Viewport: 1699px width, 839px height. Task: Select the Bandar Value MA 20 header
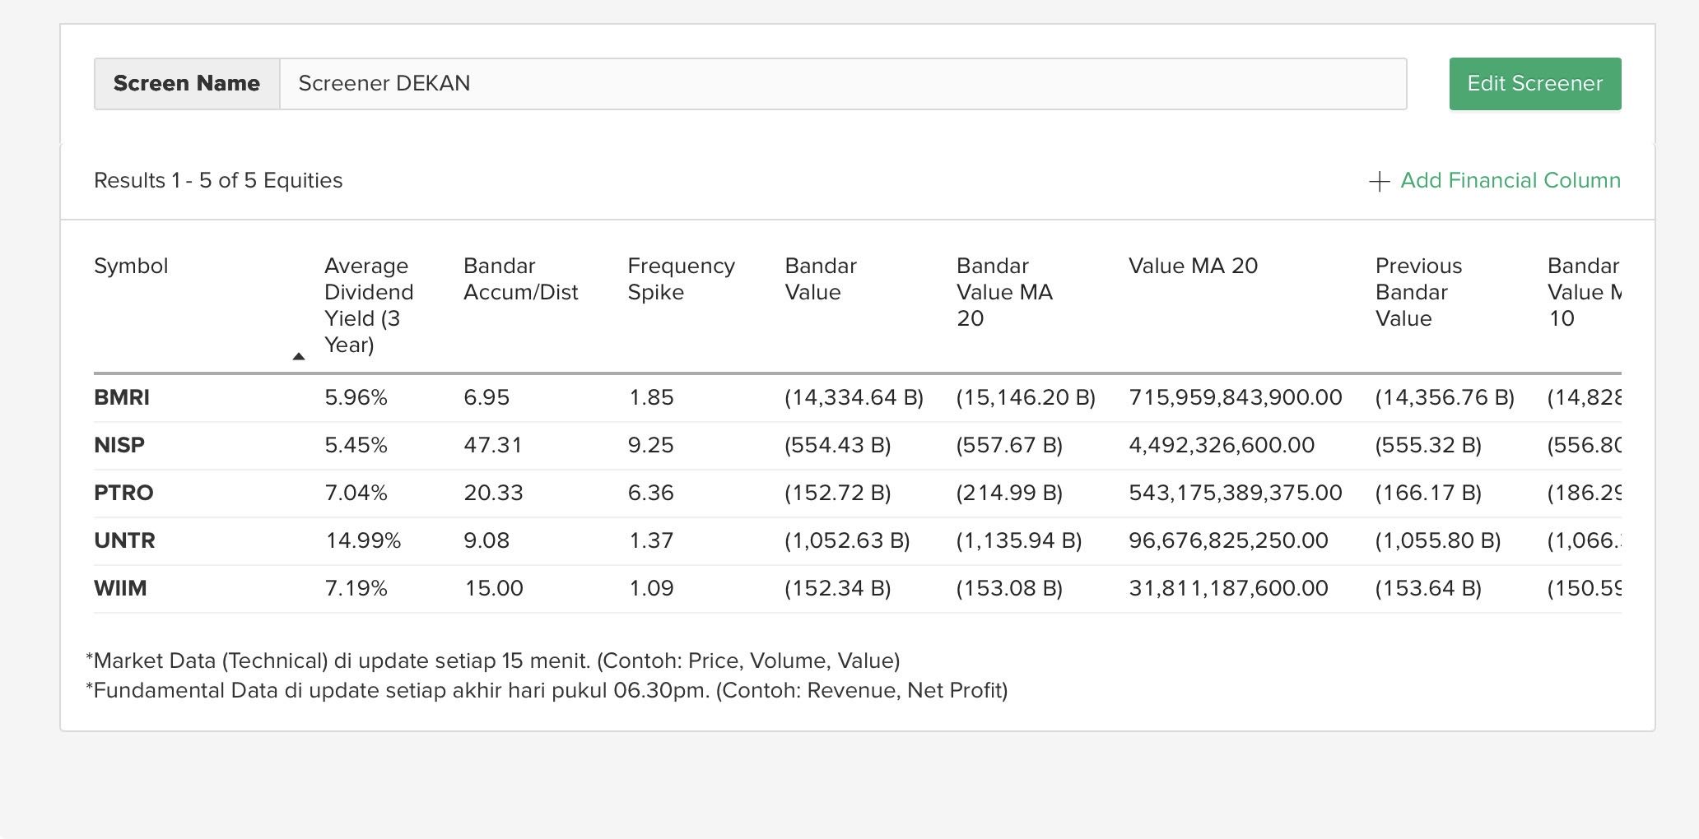[x=1004, y=292]
